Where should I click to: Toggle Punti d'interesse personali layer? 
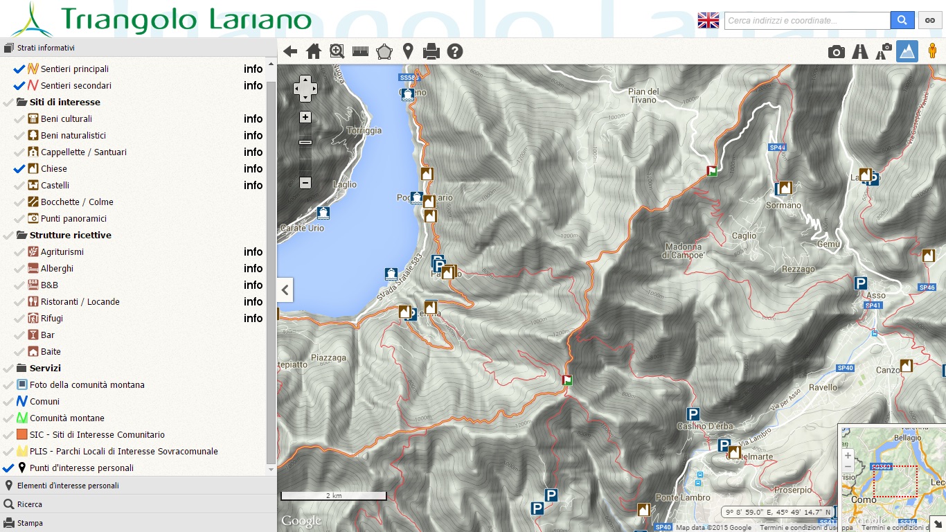pos(8,468)
